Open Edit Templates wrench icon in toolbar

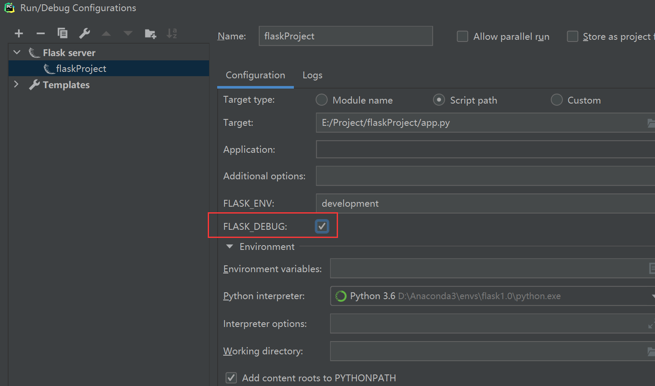84,33
